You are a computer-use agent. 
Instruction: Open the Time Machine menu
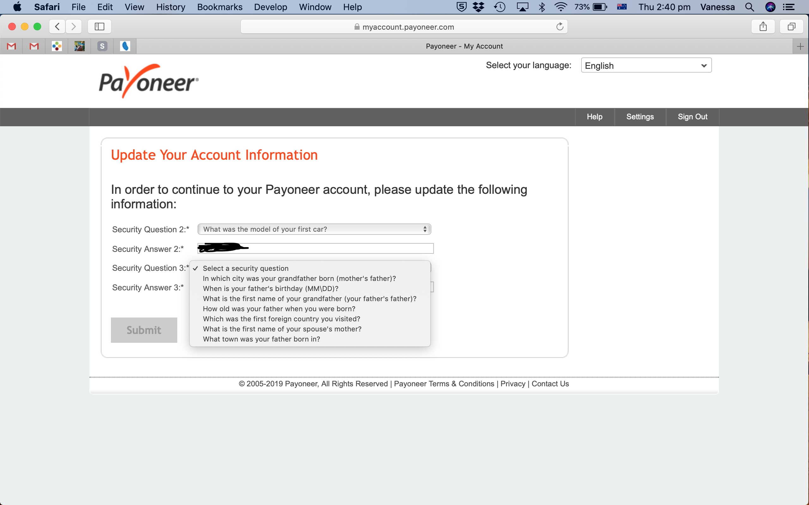499,7
